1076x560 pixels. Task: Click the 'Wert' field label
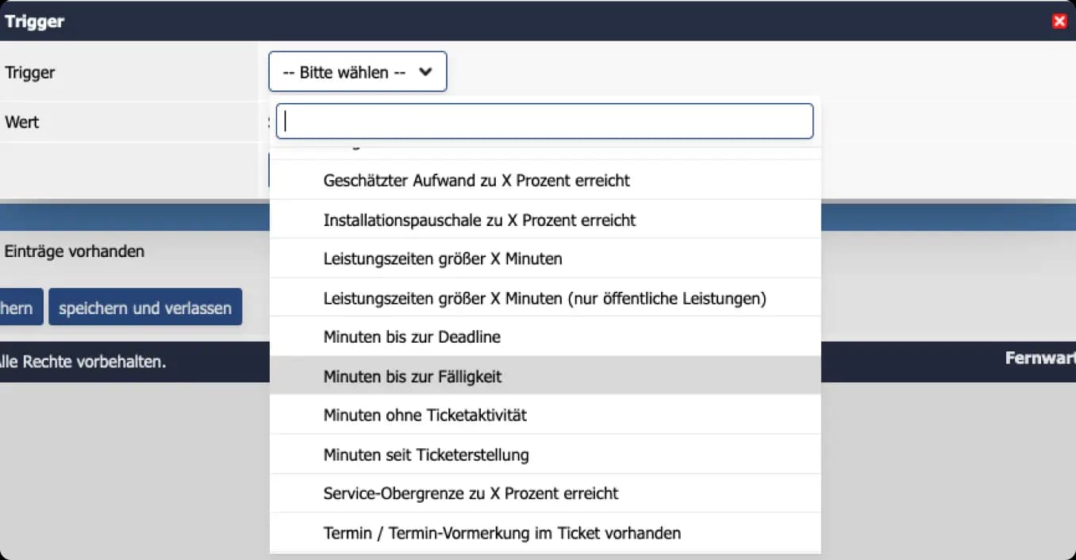(x=22, y=122)
